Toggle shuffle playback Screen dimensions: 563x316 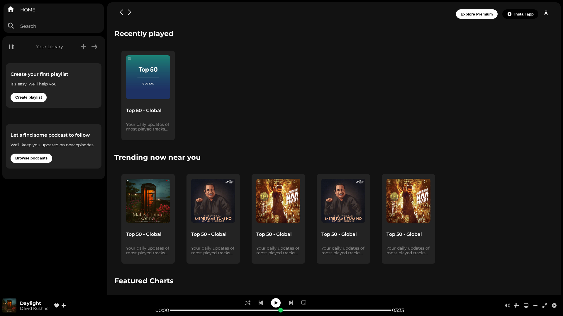coord(248,303)
